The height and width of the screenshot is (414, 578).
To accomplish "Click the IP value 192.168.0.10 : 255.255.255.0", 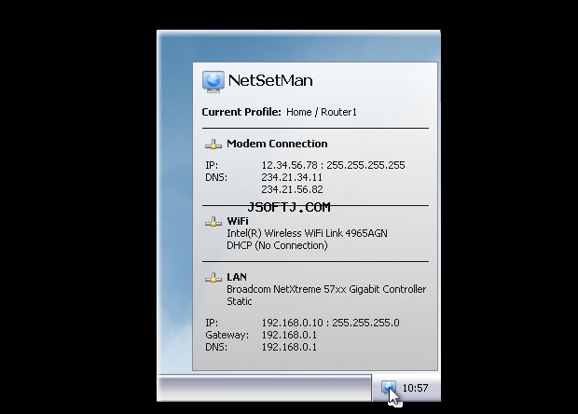I will (x=330, y=323).
